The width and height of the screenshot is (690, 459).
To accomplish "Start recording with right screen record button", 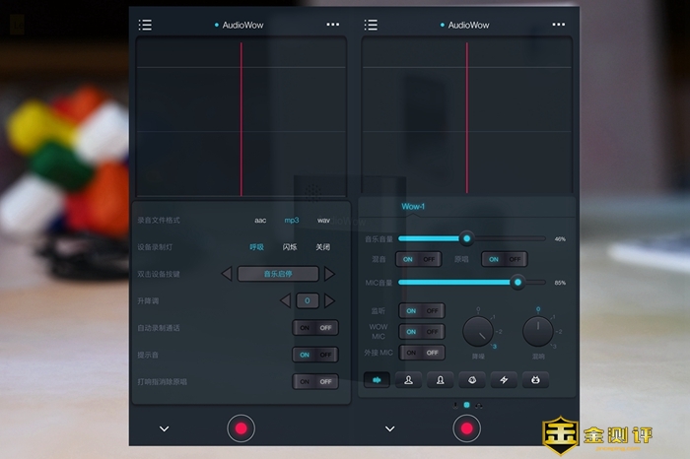I will pos(466,428).
